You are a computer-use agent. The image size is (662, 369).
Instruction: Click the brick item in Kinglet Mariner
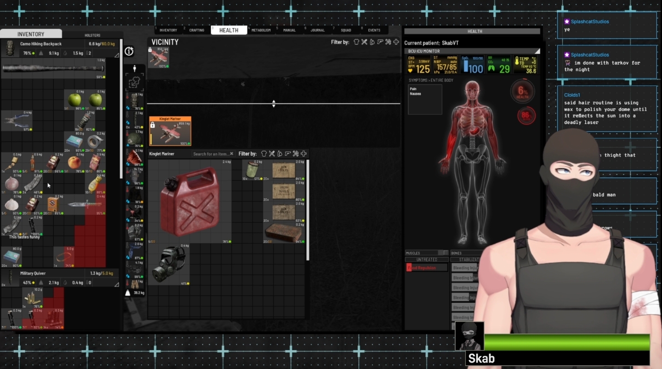point(284,233)
